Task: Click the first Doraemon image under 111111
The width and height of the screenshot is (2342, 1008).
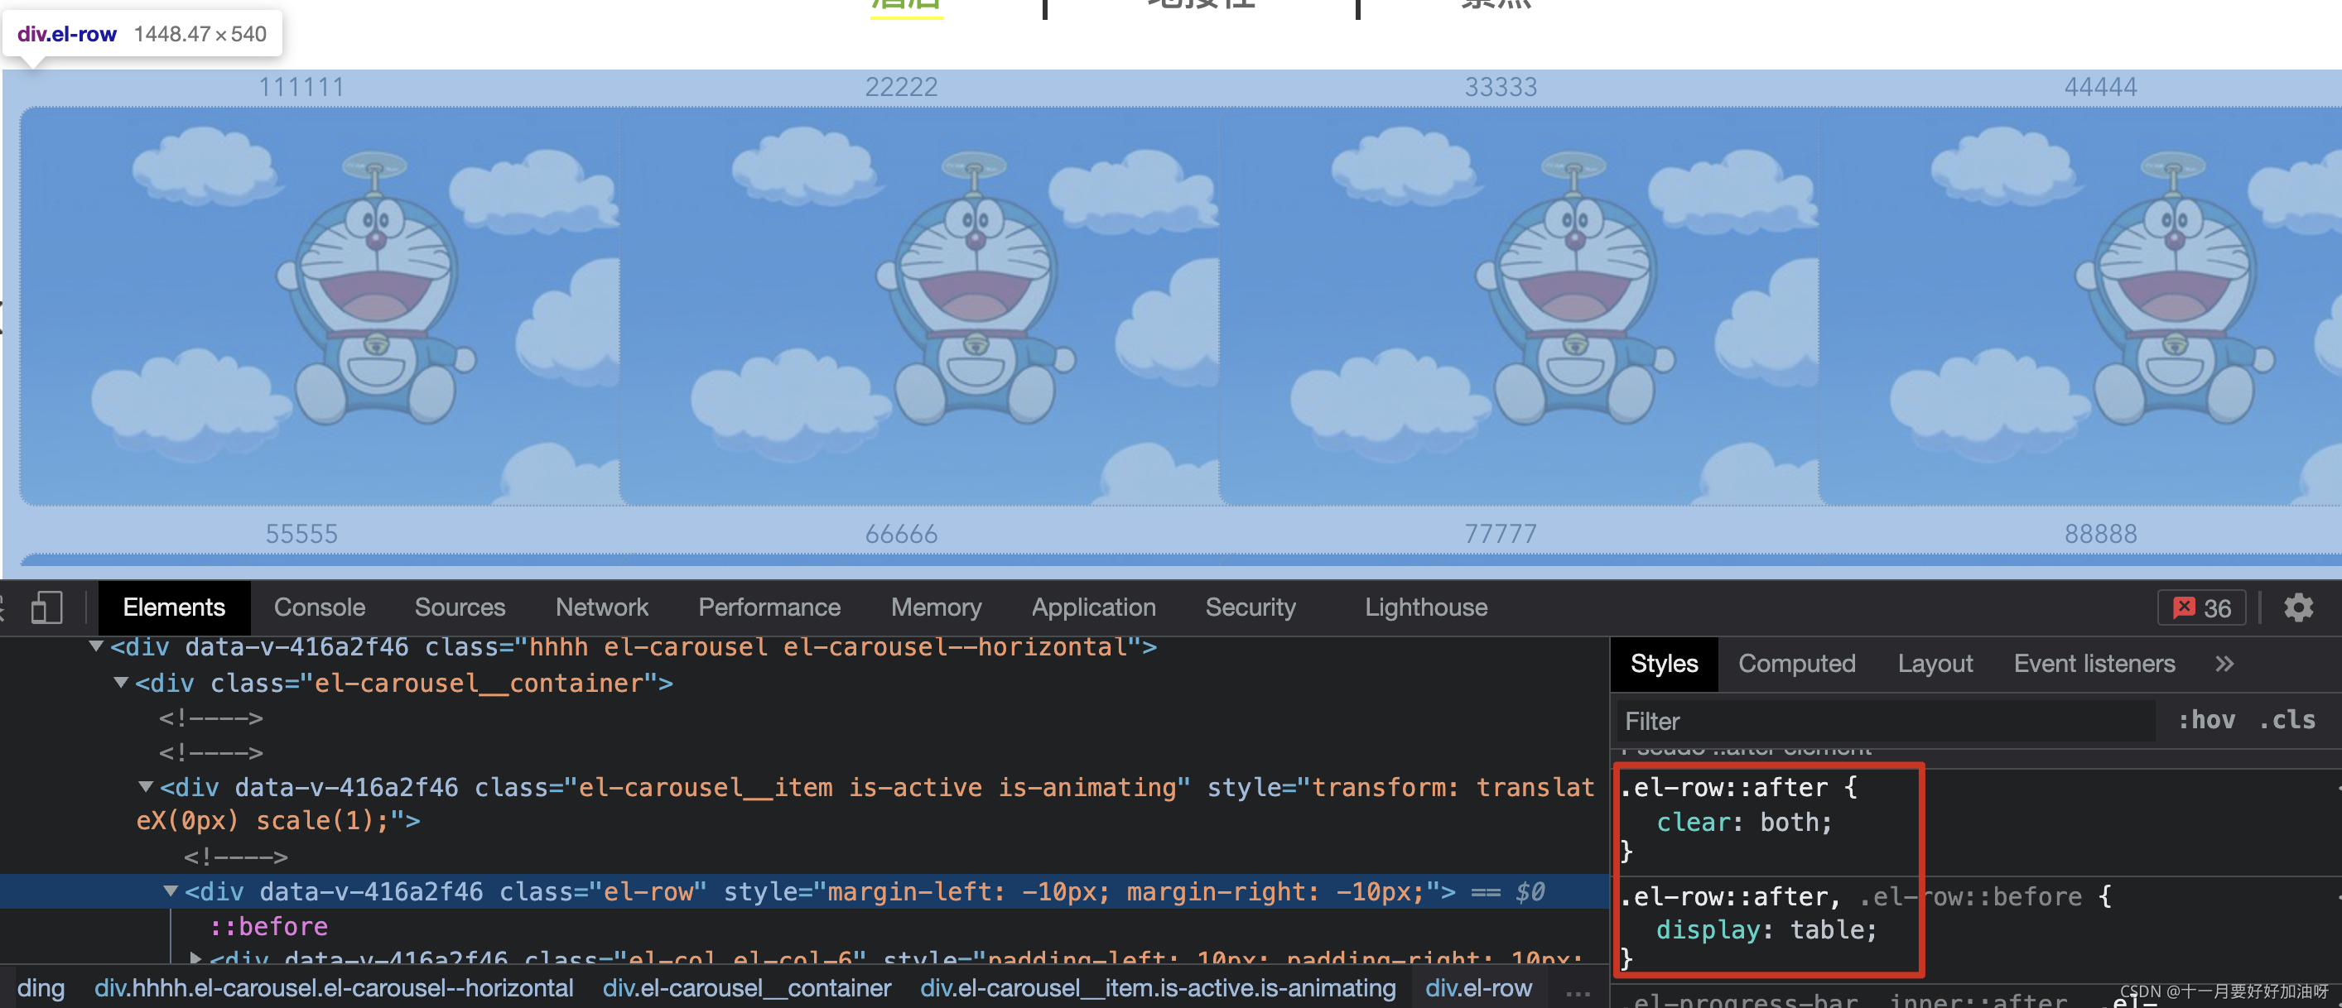Action: (318, 306)
